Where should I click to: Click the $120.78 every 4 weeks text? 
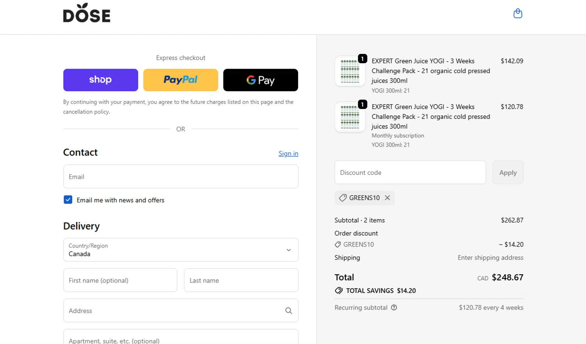491,307
